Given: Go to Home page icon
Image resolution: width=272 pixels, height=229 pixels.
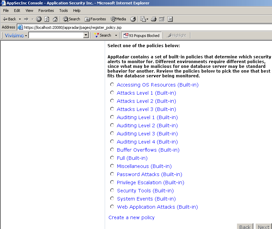Looking at the screenshot, I should (x=55, y=19).
